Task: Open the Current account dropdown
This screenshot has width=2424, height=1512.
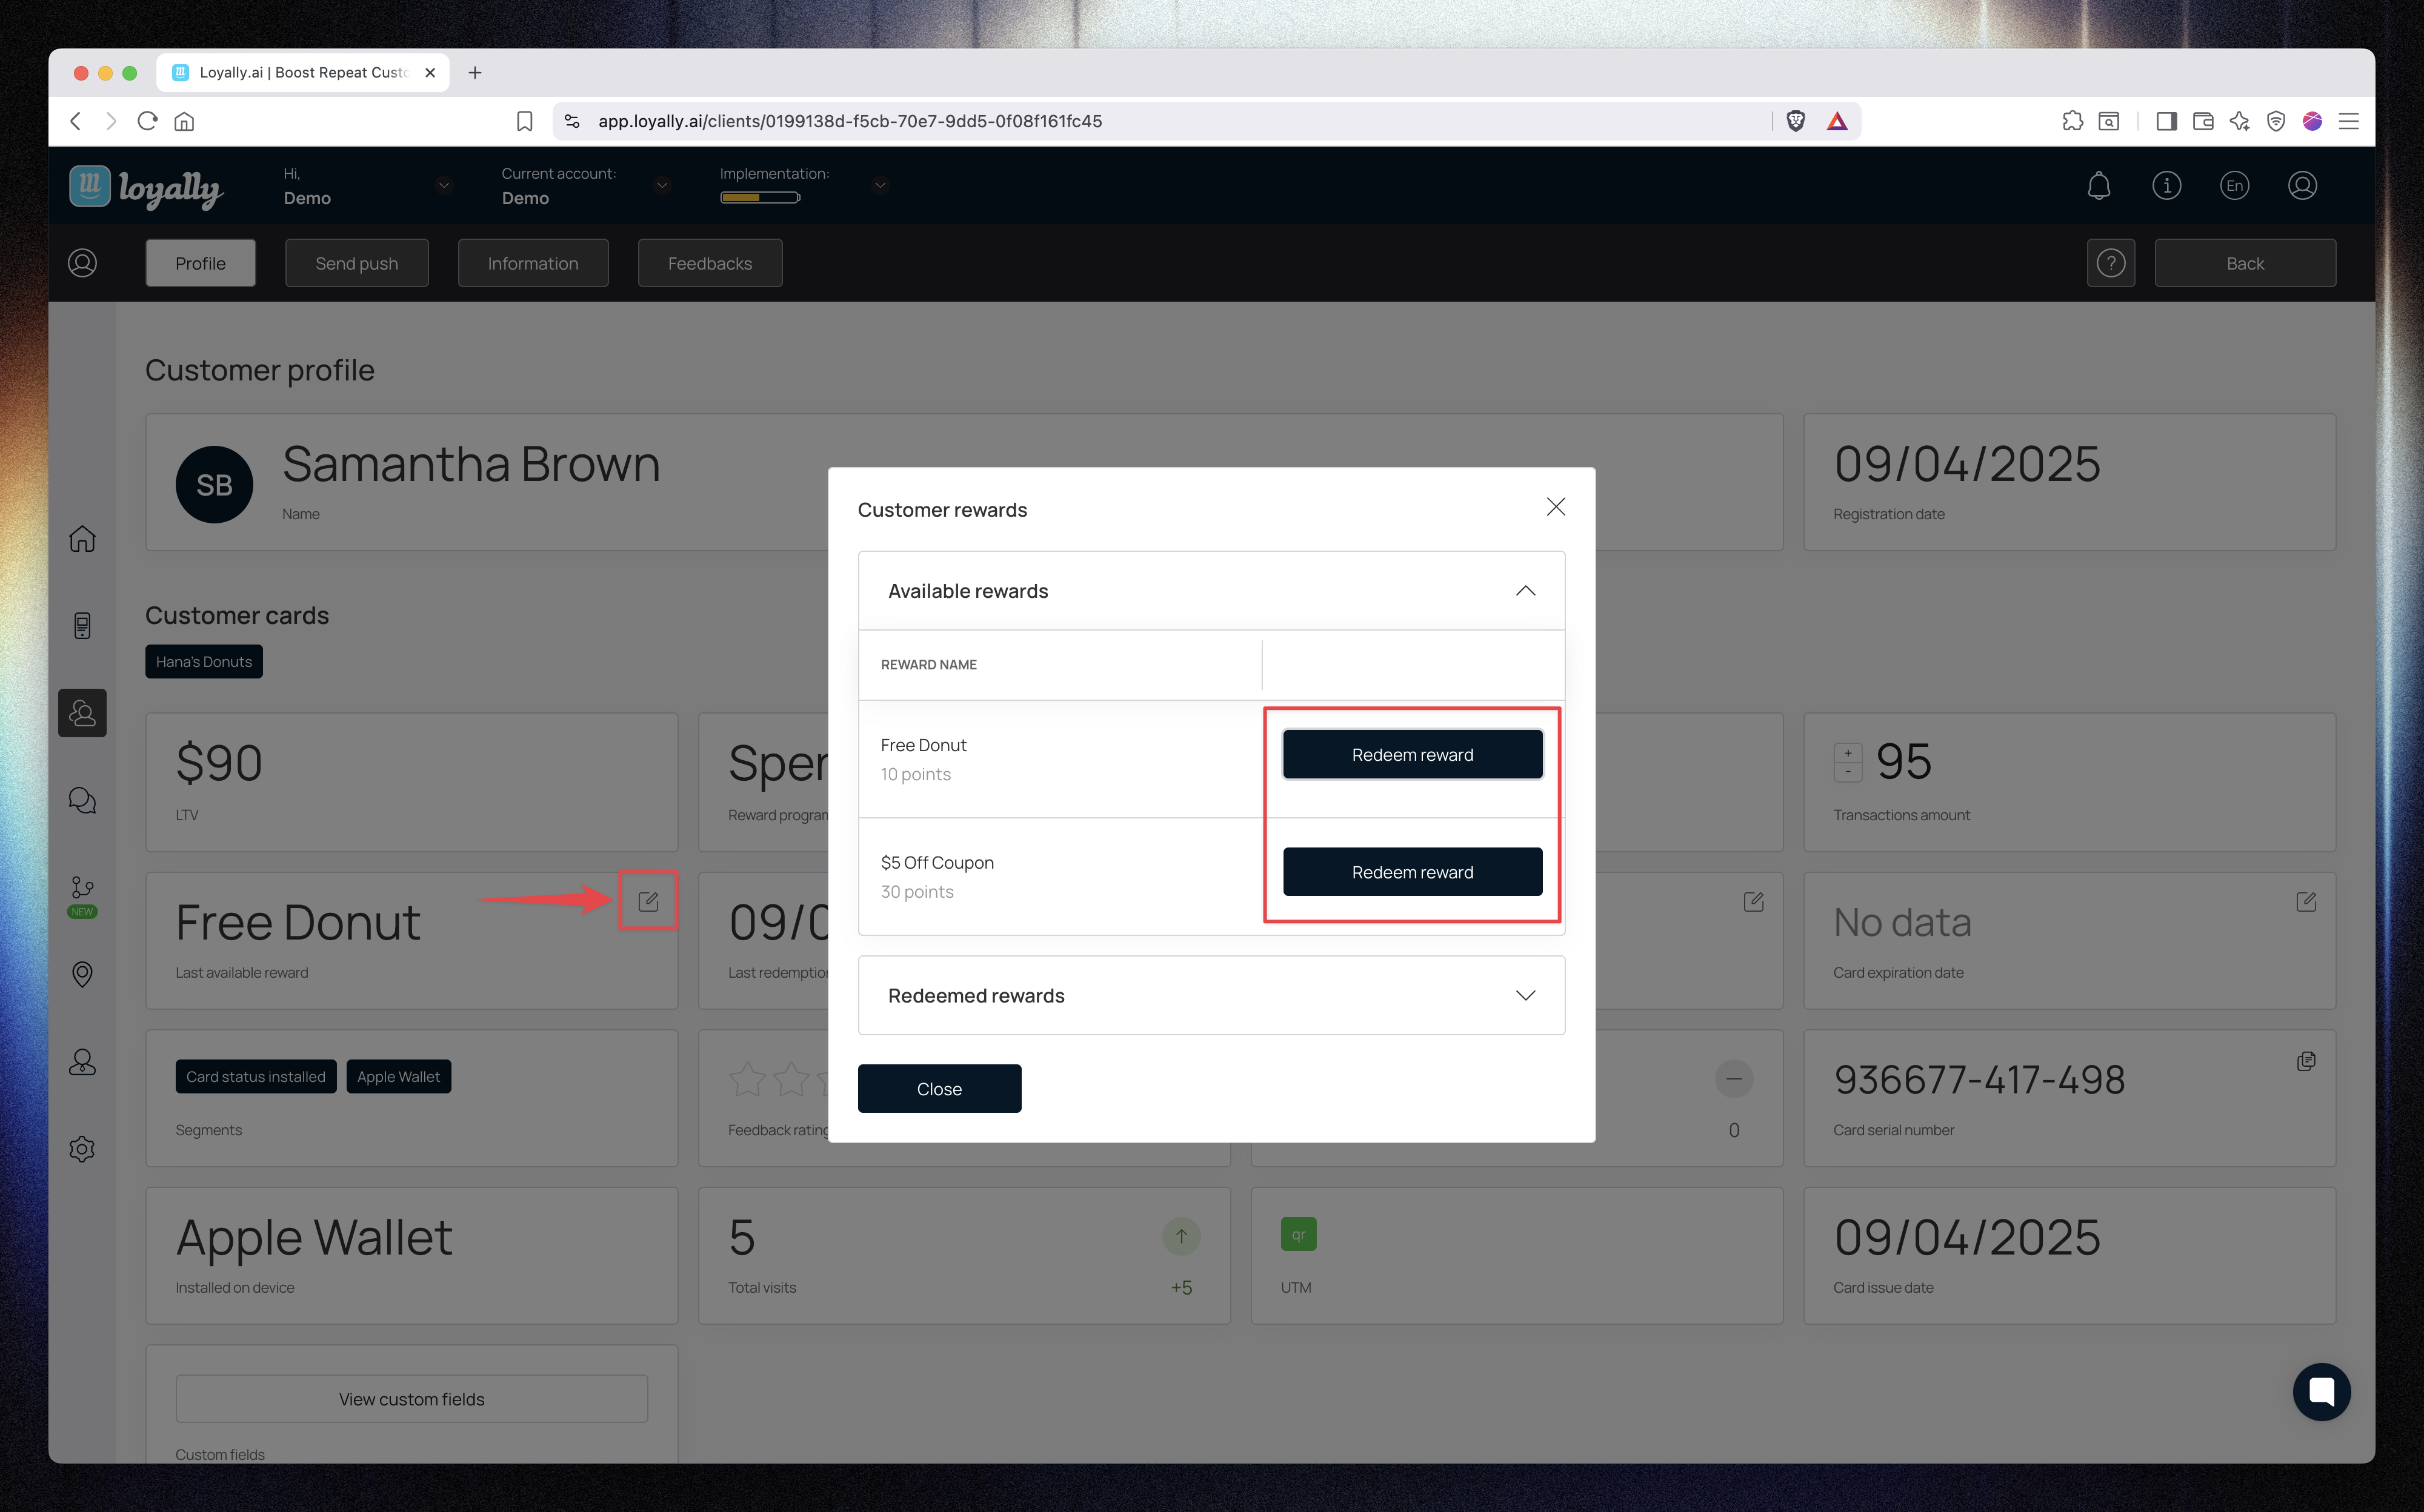Action: [x=661, y=185]
